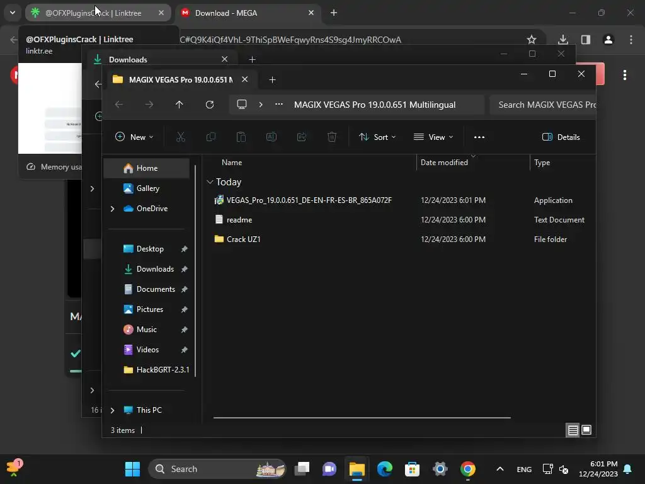
Task: Click the Delete trash icon in Explorer toolbar
Action: (x=332, y=137)
